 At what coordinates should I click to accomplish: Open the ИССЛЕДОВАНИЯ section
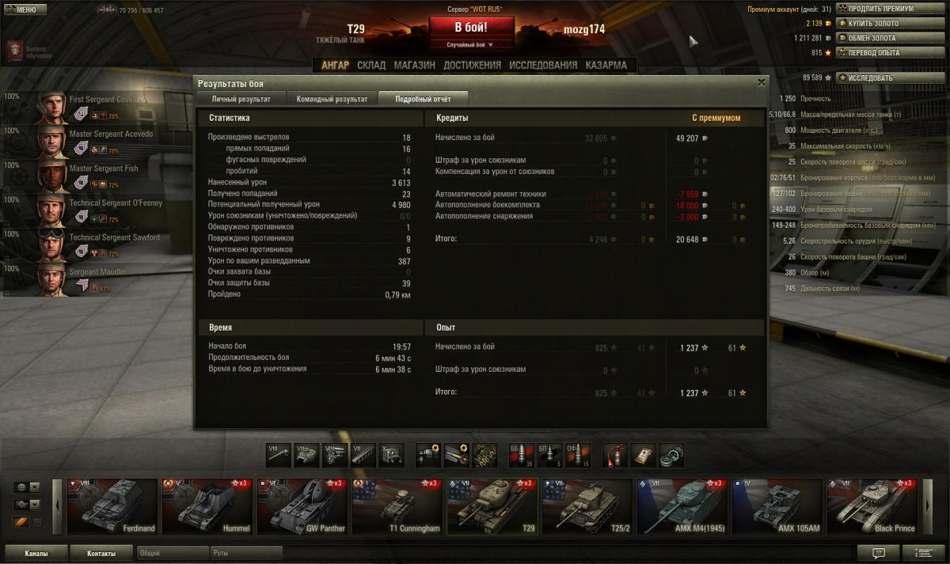[x=543, y=66]
